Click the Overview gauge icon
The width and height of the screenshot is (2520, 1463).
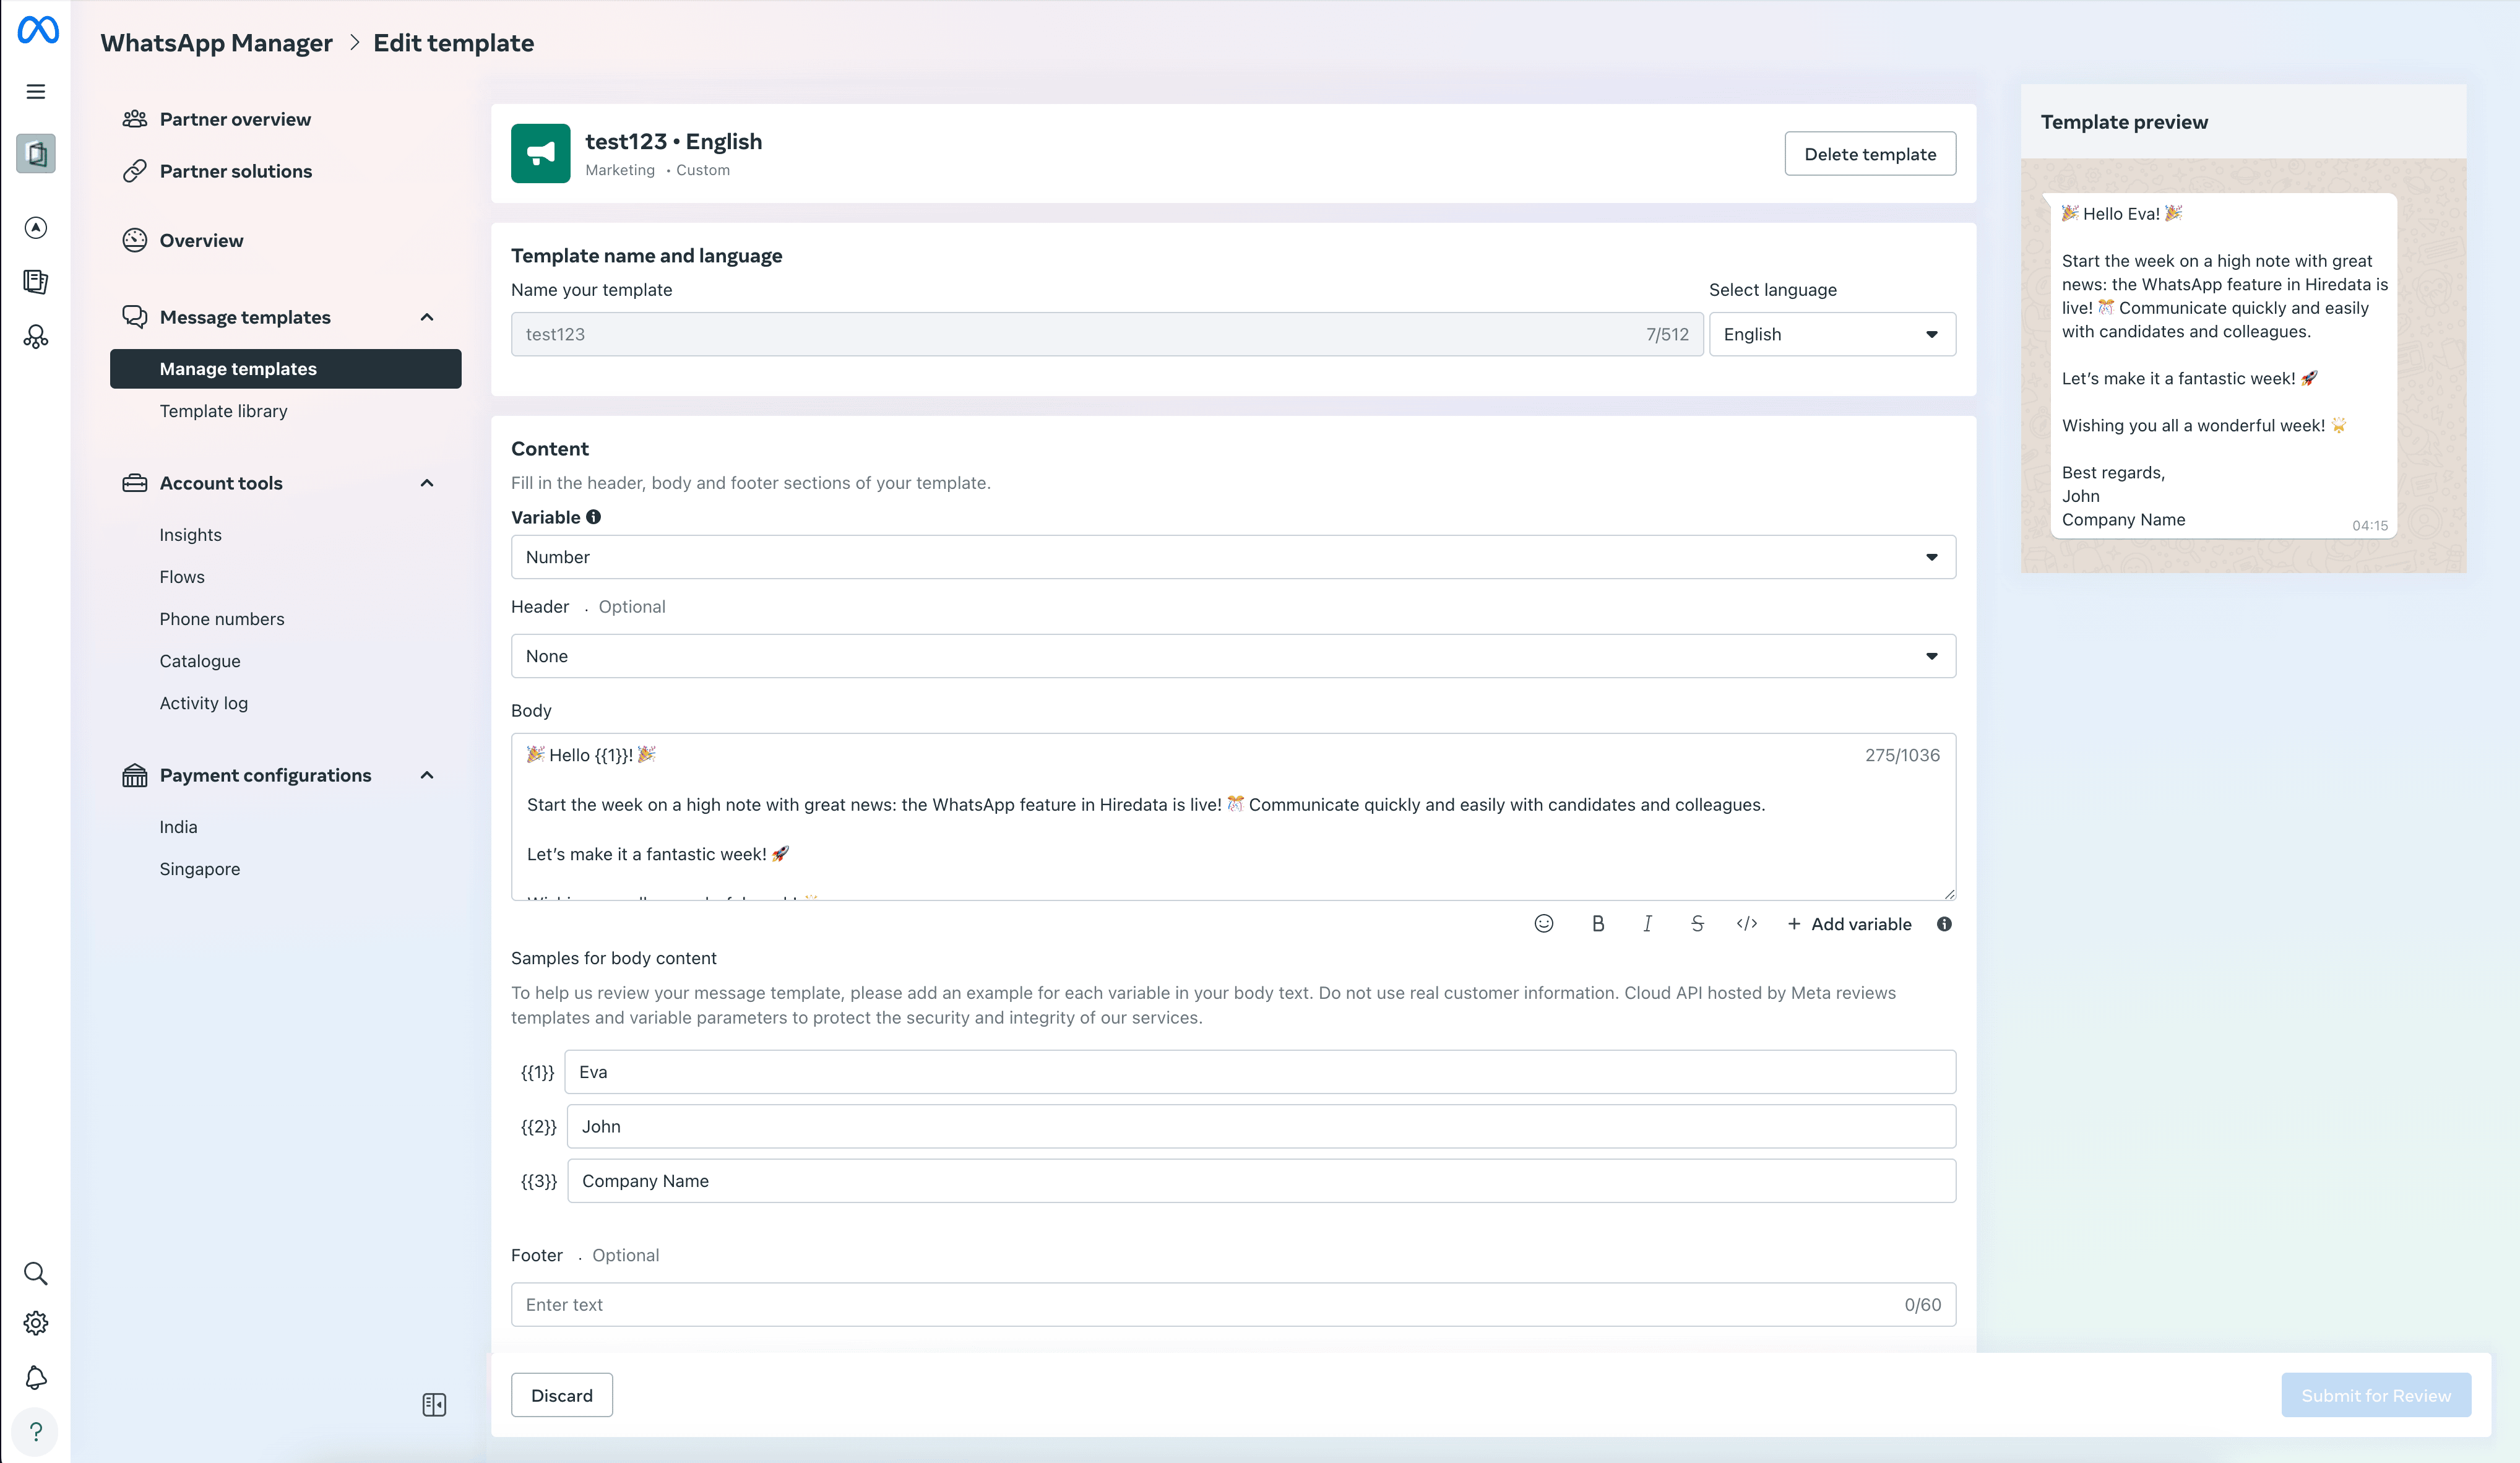[135, 240]
